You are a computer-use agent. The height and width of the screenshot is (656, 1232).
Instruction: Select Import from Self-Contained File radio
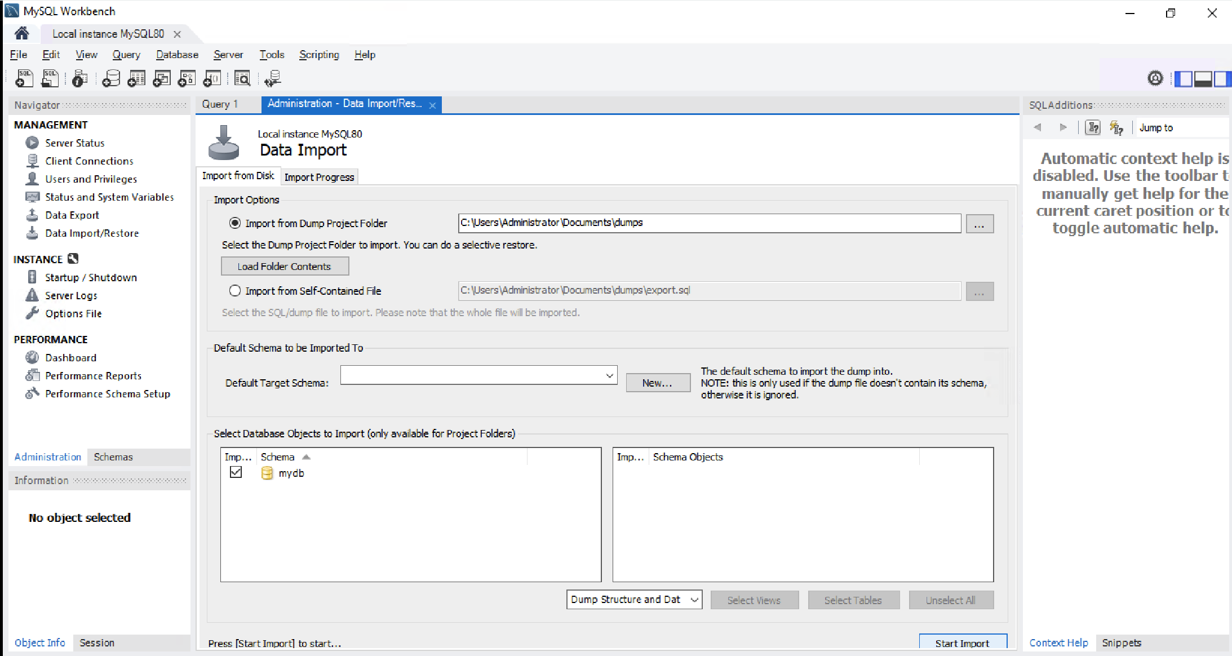click(x=235, y=291)
